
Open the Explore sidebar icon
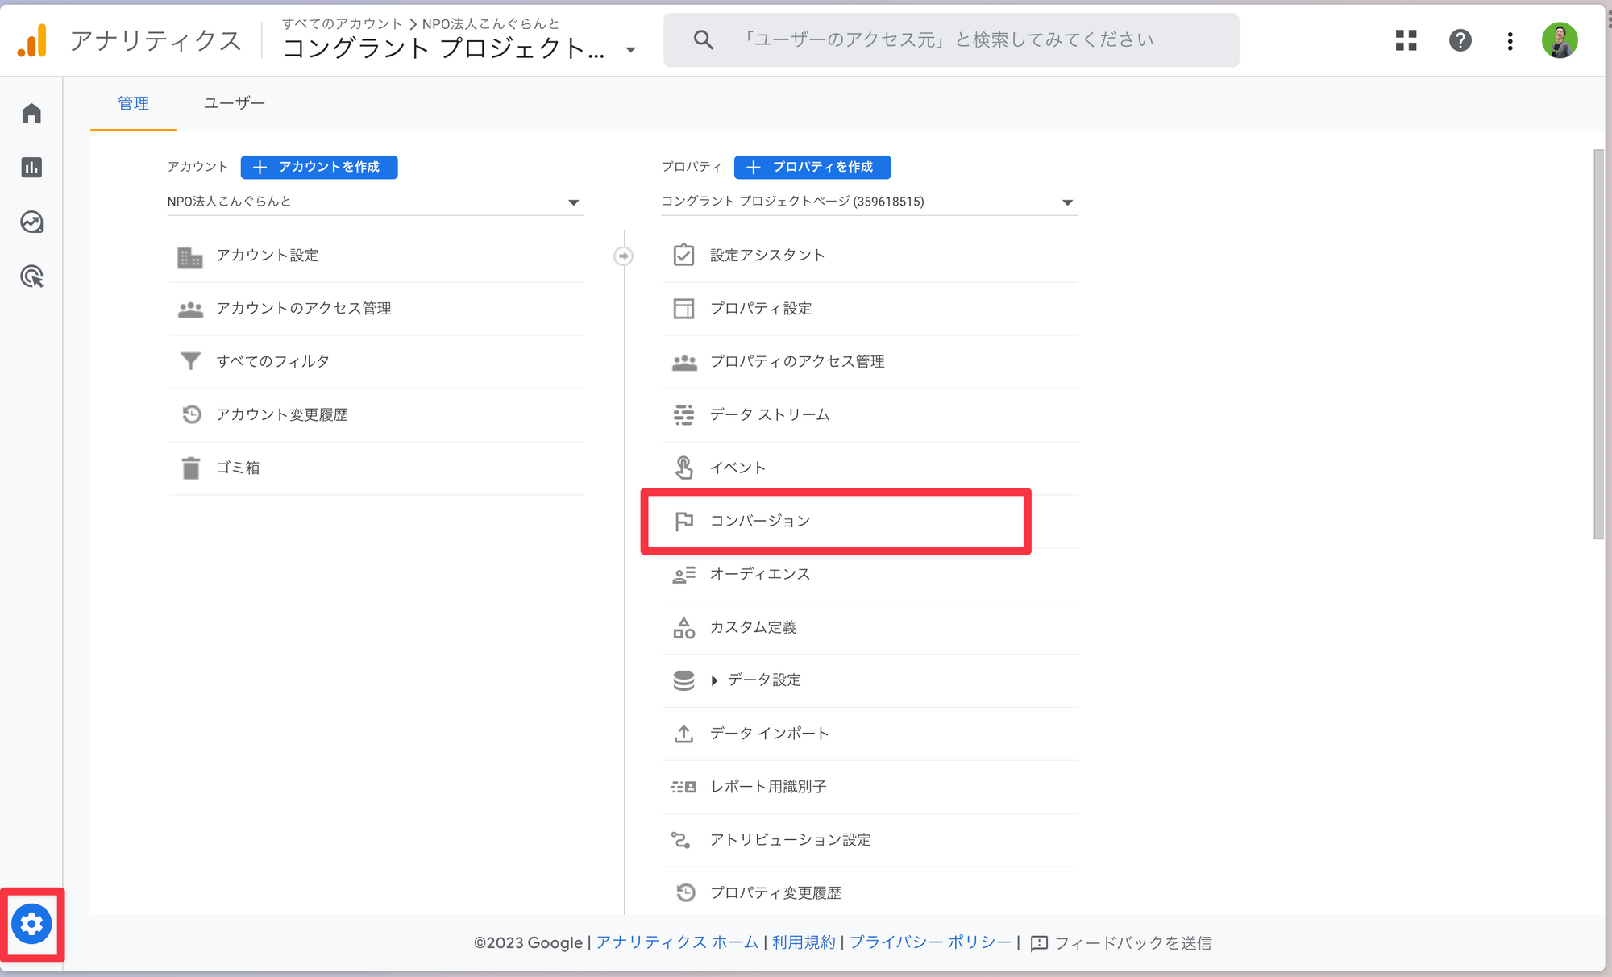[x=31, y=222]
